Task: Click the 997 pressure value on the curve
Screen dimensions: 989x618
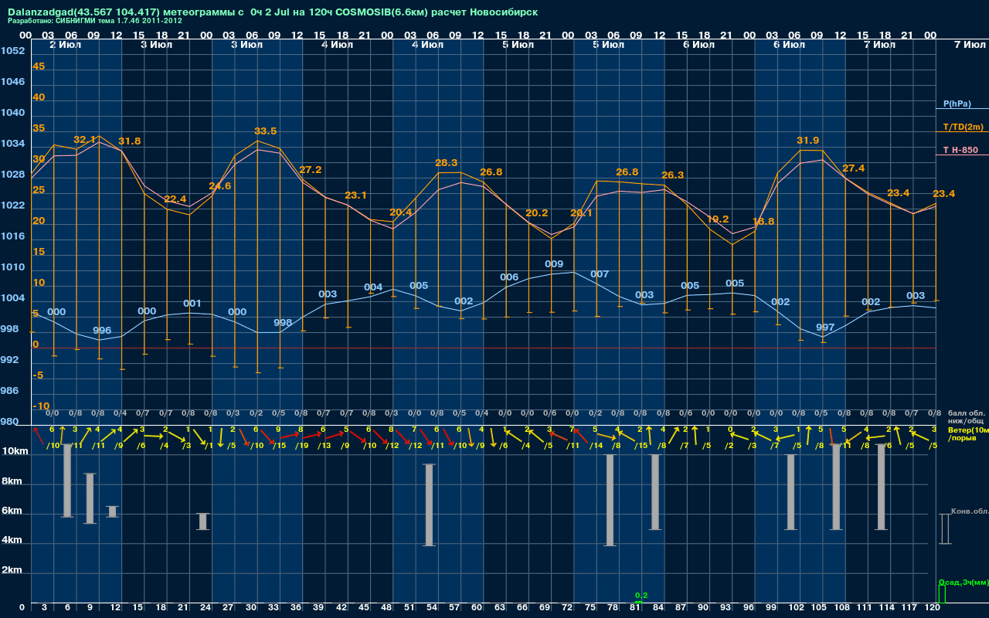Action: 825,328
